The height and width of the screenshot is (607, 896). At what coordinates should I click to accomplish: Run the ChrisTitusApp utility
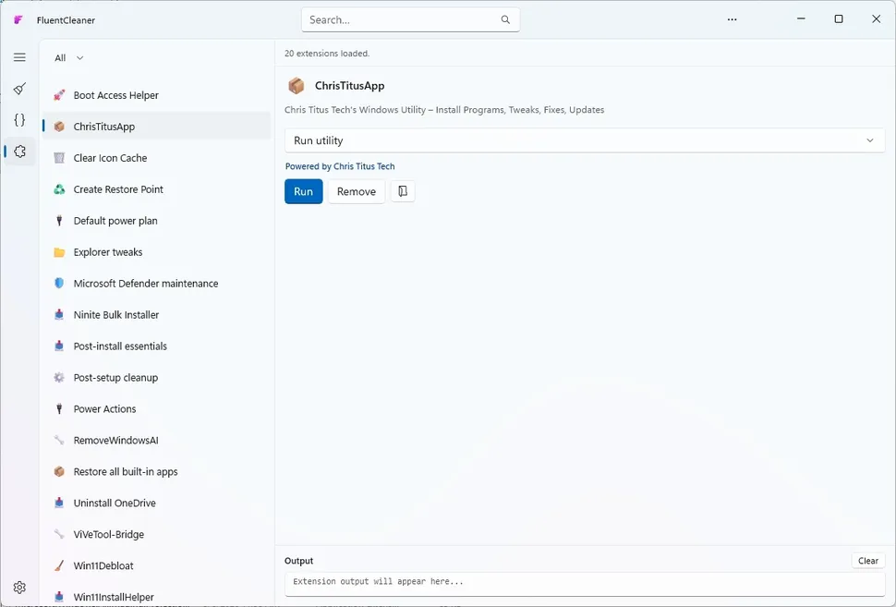click(303, 191)
